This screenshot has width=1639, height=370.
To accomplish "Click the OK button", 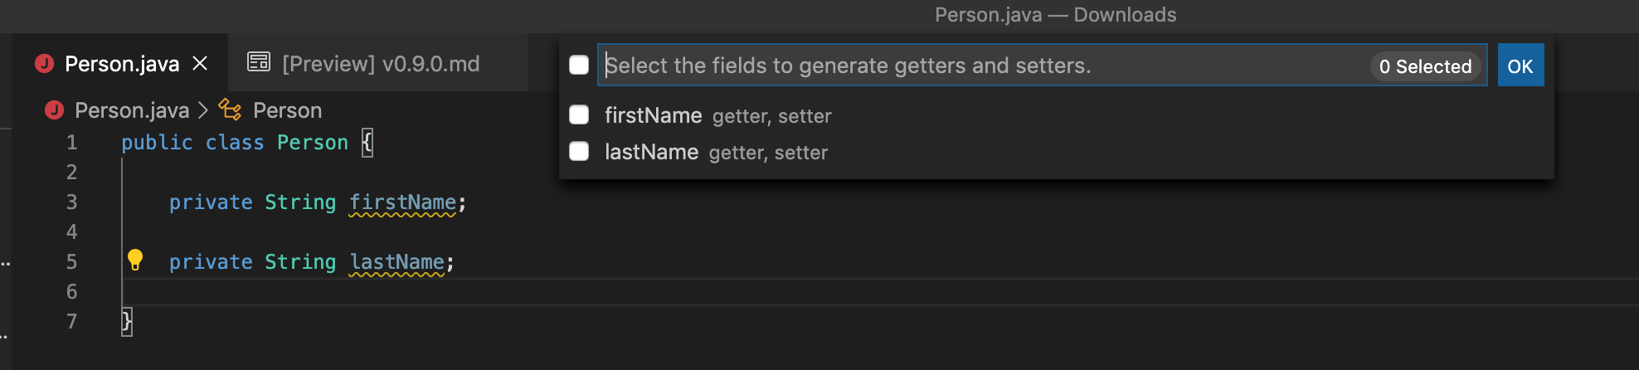I will pyautogui.click(x=1520, y=66).
